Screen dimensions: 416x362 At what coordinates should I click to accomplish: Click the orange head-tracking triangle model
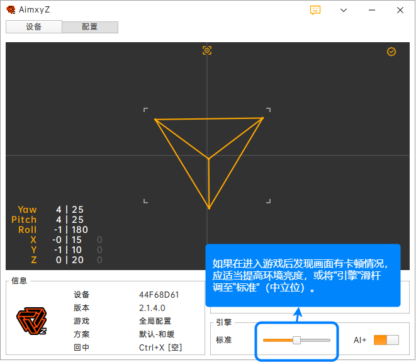[x=209, y=163]
